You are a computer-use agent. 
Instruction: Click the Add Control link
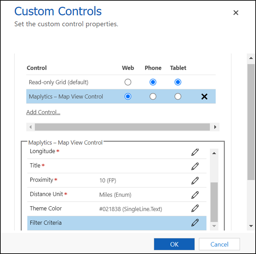[x=43, y=112]
